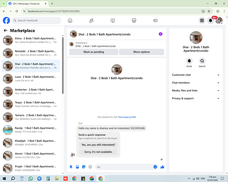The height and width of the screenshot is (182, 228).
Task: Show hidden system tray icons
Action: [x=189, y=178]
